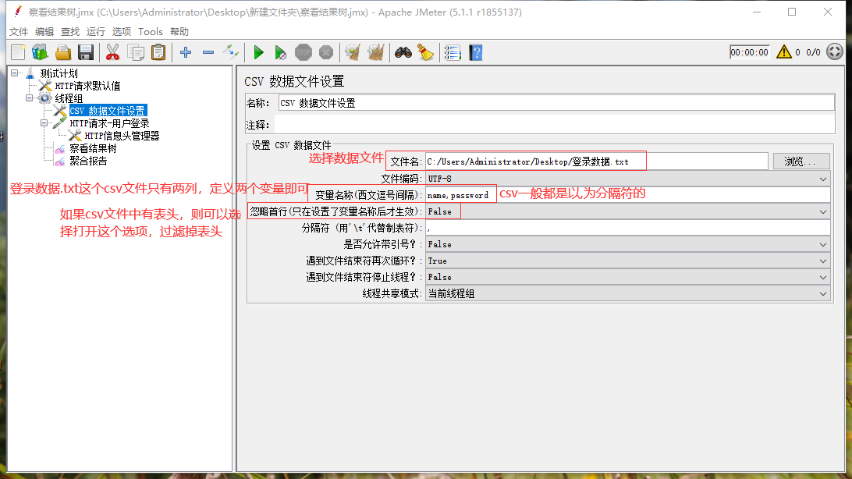Image resolution: width=852 pixels, height=479 pixels.
Task: Select HTTP请求-用户登录 in the tree
Action: [x=109, y=123]
